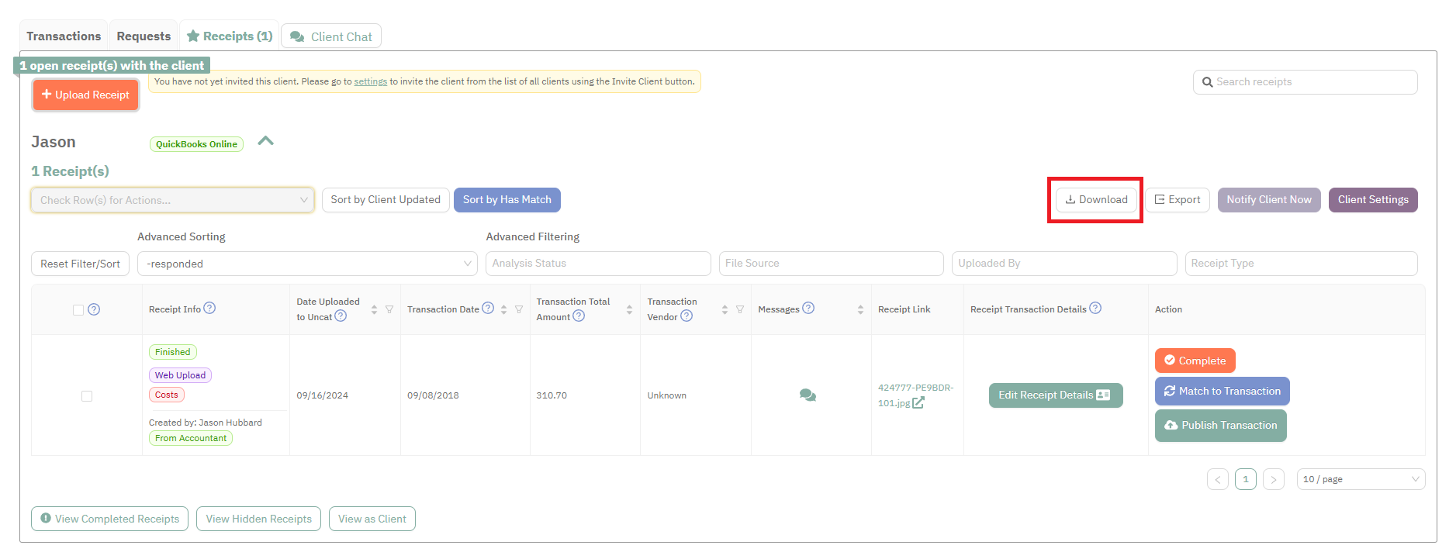Open the Receipt Type filter dropdown
The width and height of the screenshot is (1456, 552).
[x=1301, y=264]
